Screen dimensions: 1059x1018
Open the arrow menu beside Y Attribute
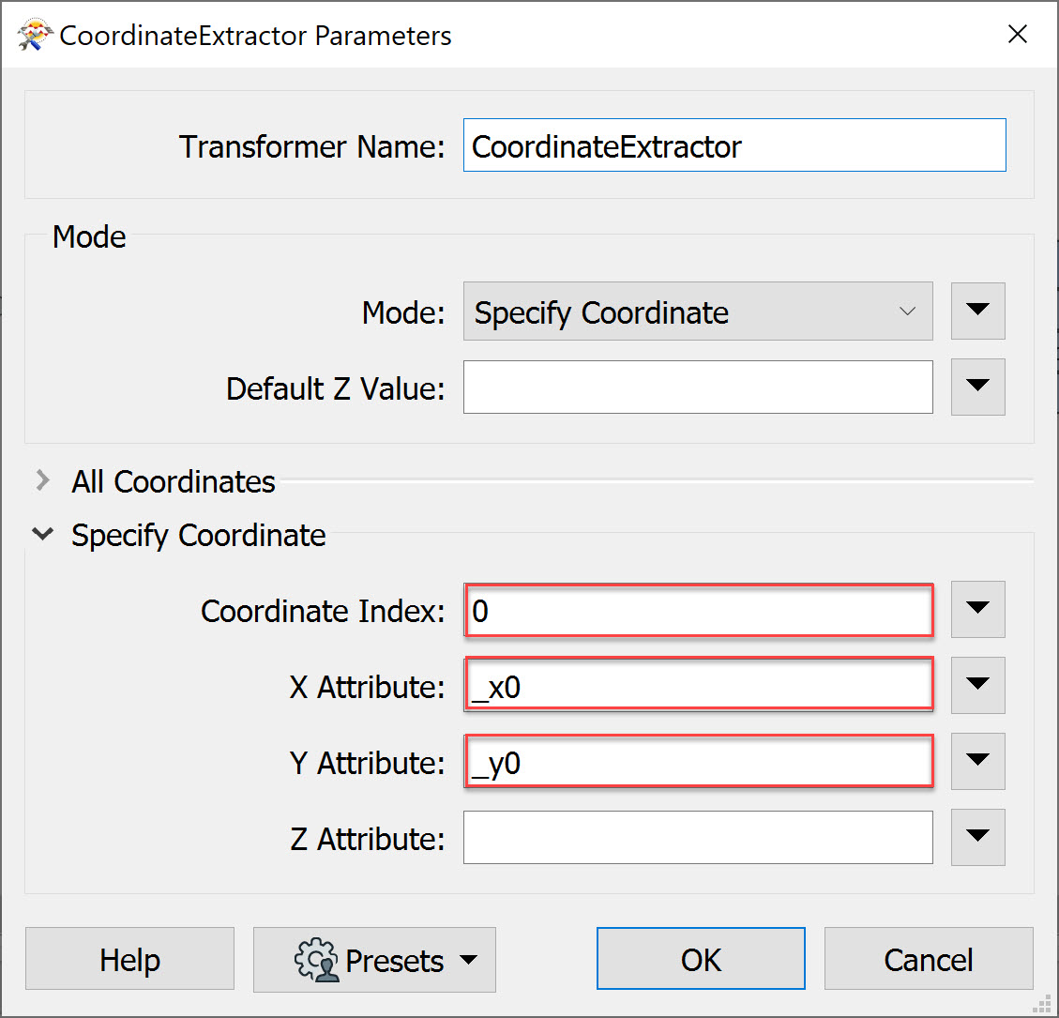tap(977, 761)
